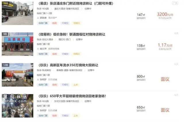
Task: View the 12-photo barbecue courtyard thumbnail
Action: click(18, 75)
